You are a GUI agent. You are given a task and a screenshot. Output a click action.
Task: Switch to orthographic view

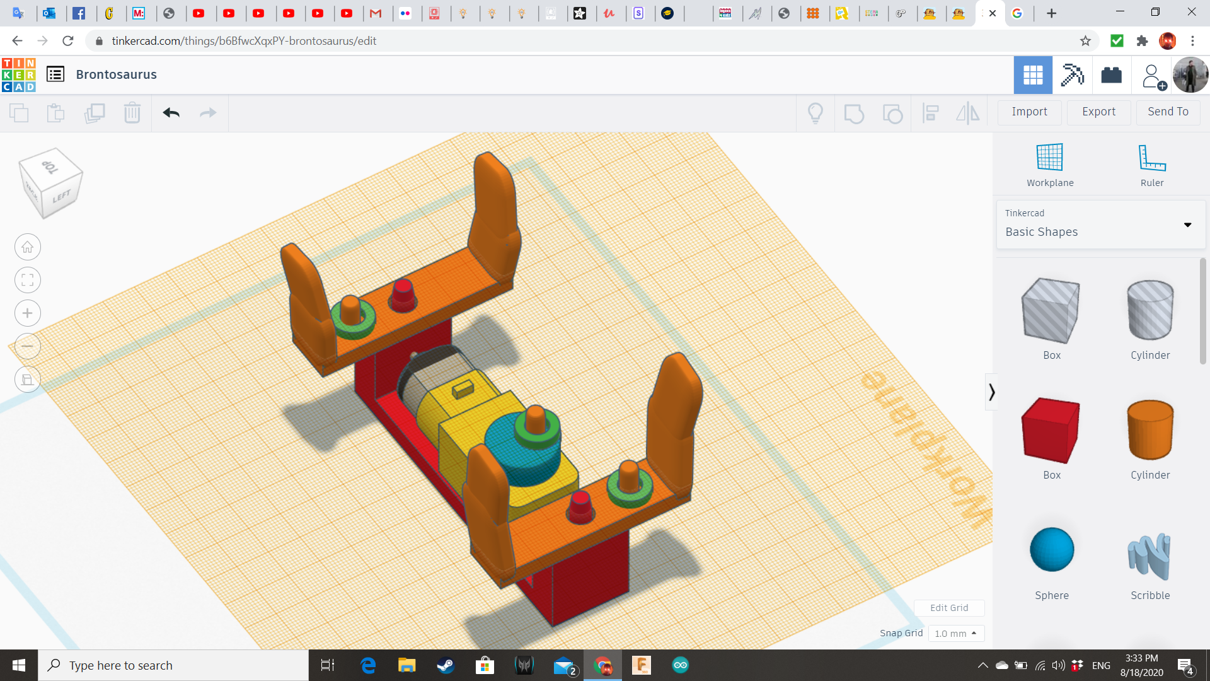point(27,379)
